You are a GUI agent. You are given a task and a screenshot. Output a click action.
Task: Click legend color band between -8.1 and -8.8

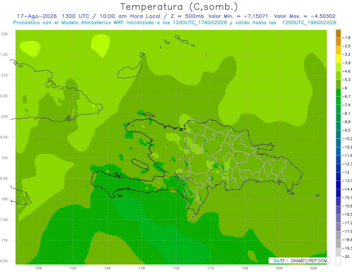tap(338, 118)
